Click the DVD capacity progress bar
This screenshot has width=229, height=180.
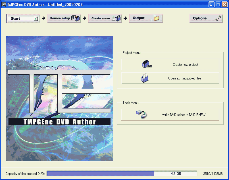pos(122,173)
